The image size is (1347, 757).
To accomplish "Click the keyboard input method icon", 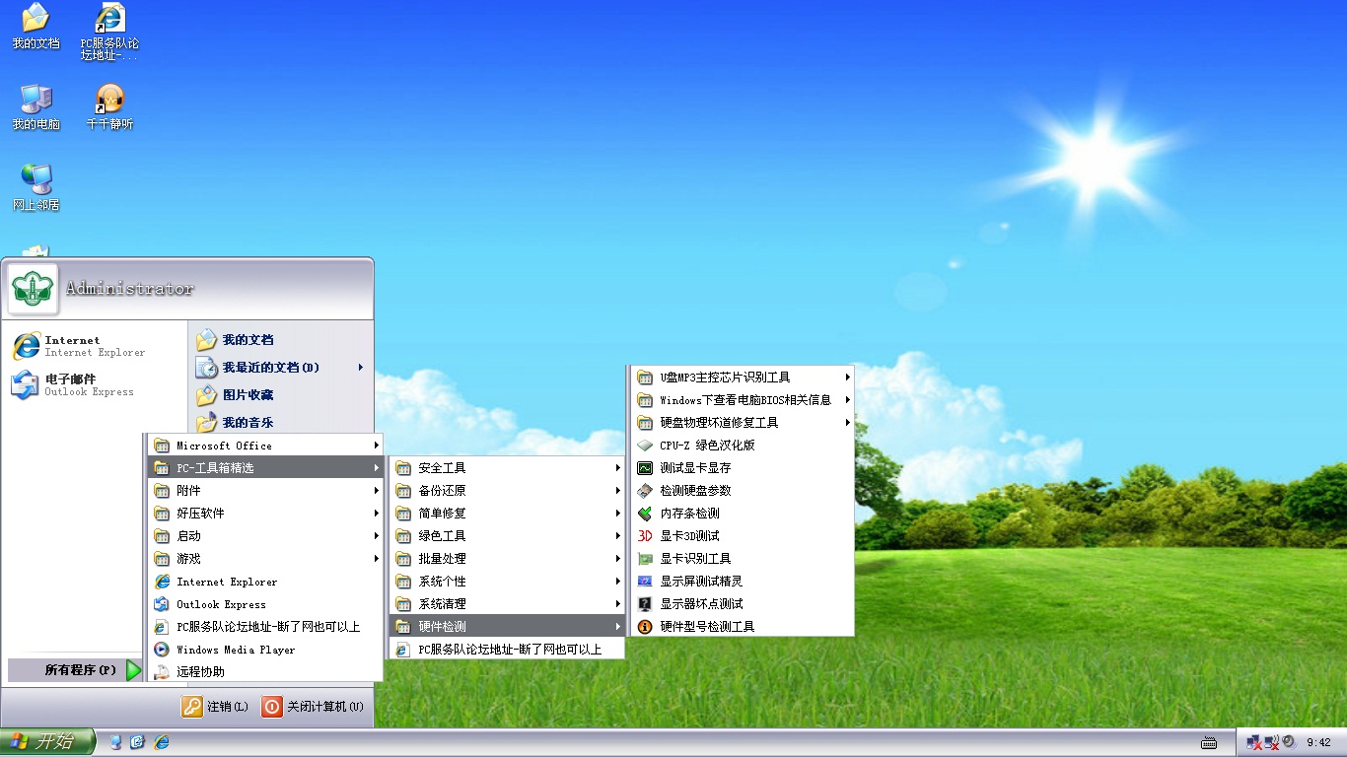I will click(x=1209, y=742).
